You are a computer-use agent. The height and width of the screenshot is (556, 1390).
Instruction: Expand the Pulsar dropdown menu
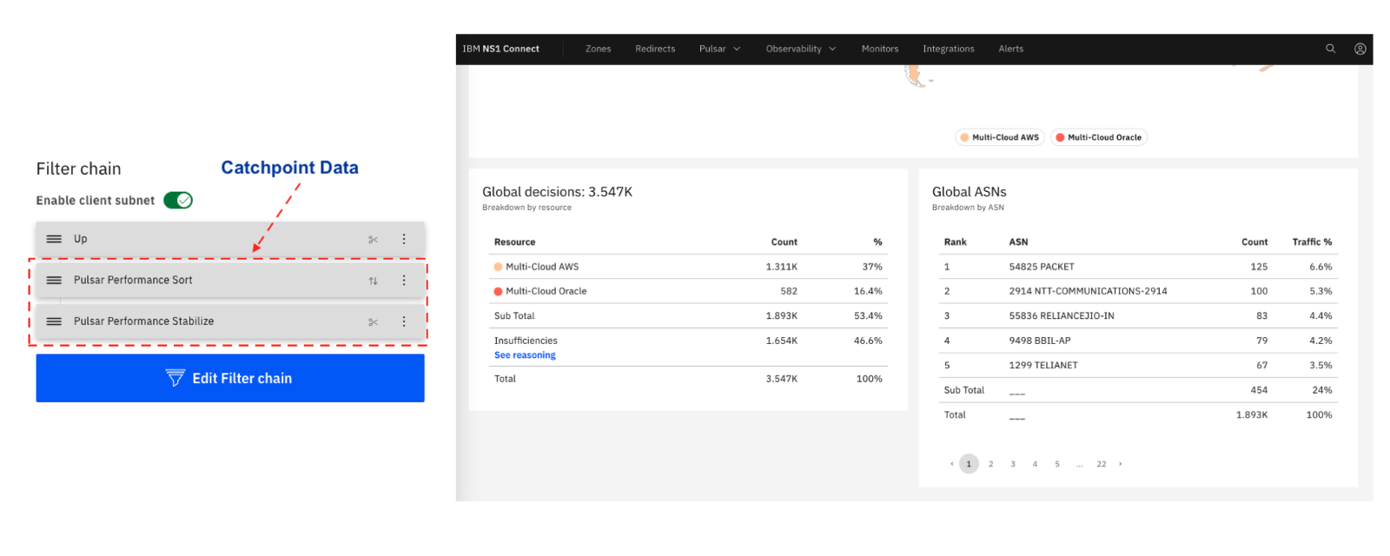pyautogui.click(x=719, y=49)
